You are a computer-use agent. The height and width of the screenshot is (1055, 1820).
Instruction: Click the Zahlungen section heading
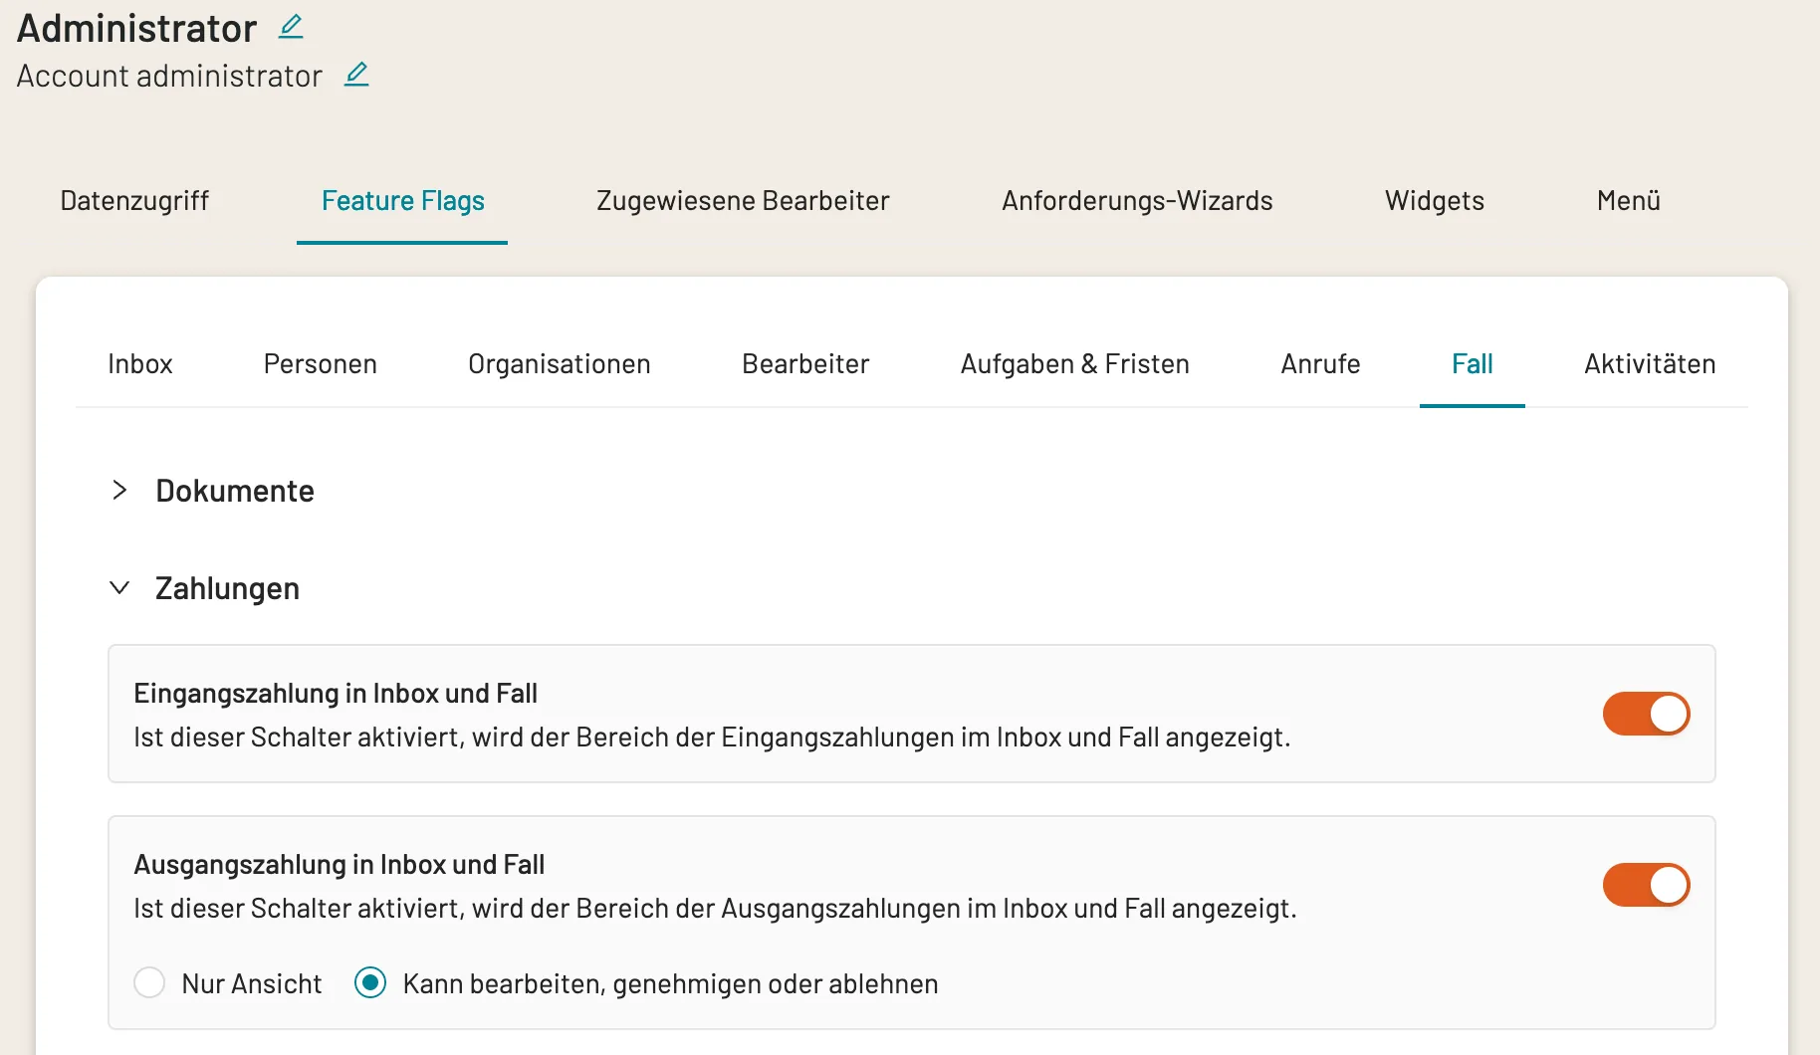[x=227, y=588]
